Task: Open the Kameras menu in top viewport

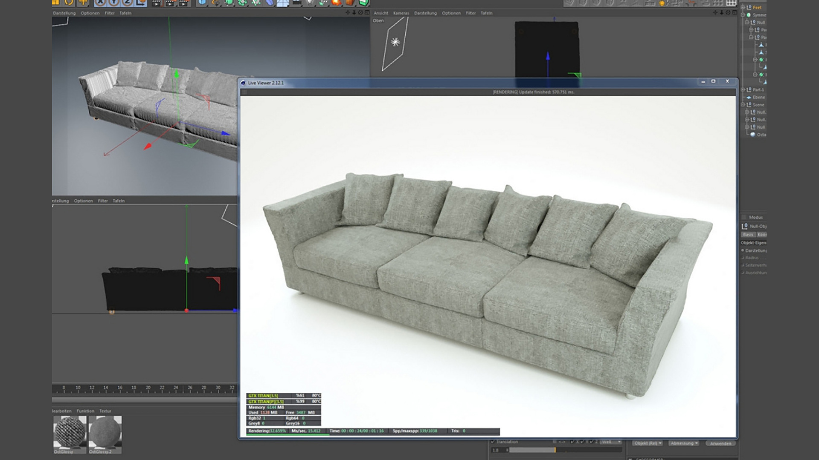Action: point(401,13)
